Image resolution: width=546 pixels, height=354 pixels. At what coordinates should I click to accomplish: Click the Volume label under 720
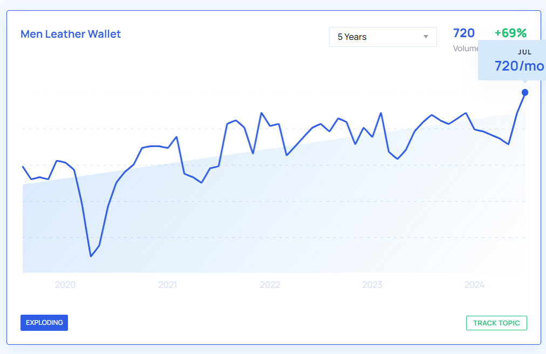pyautogui.click(x=465, y=48)
